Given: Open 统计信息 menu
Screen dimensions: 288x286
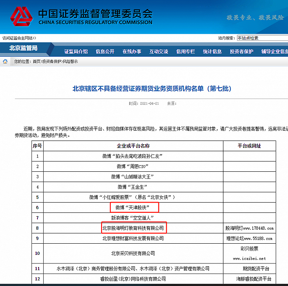Looking at the screenshot, I should (212, 51).
